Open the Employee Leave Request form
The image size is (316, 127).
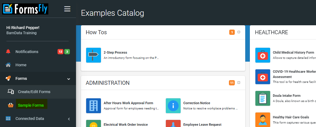[202, 125]
